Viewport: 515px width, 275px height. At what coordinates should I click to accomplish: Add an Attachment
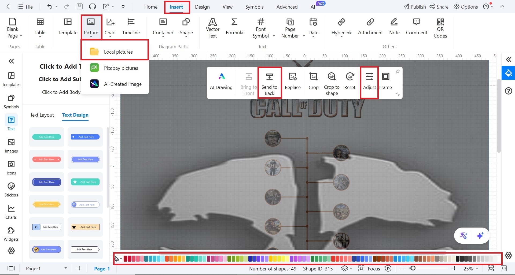tap(370, 27)
